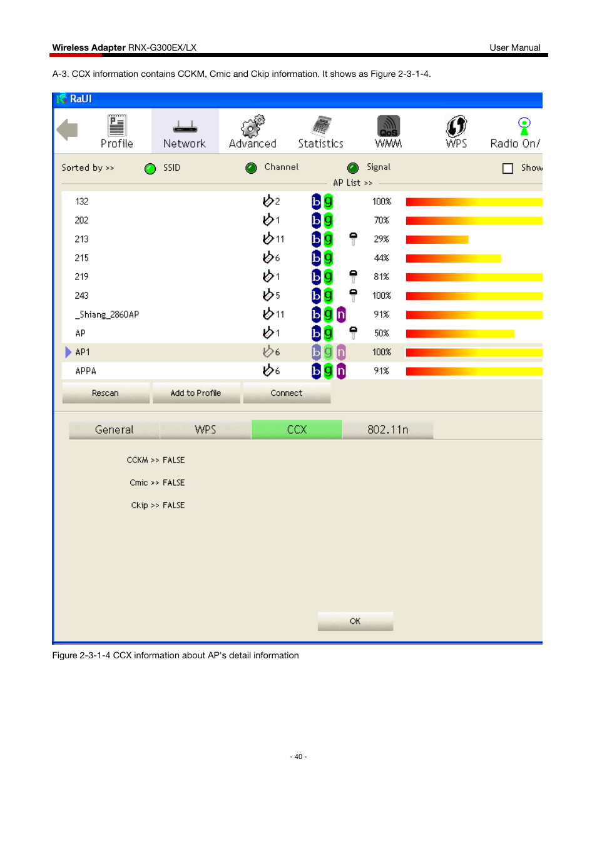Click the key icon on AP row

click(354, 333)
